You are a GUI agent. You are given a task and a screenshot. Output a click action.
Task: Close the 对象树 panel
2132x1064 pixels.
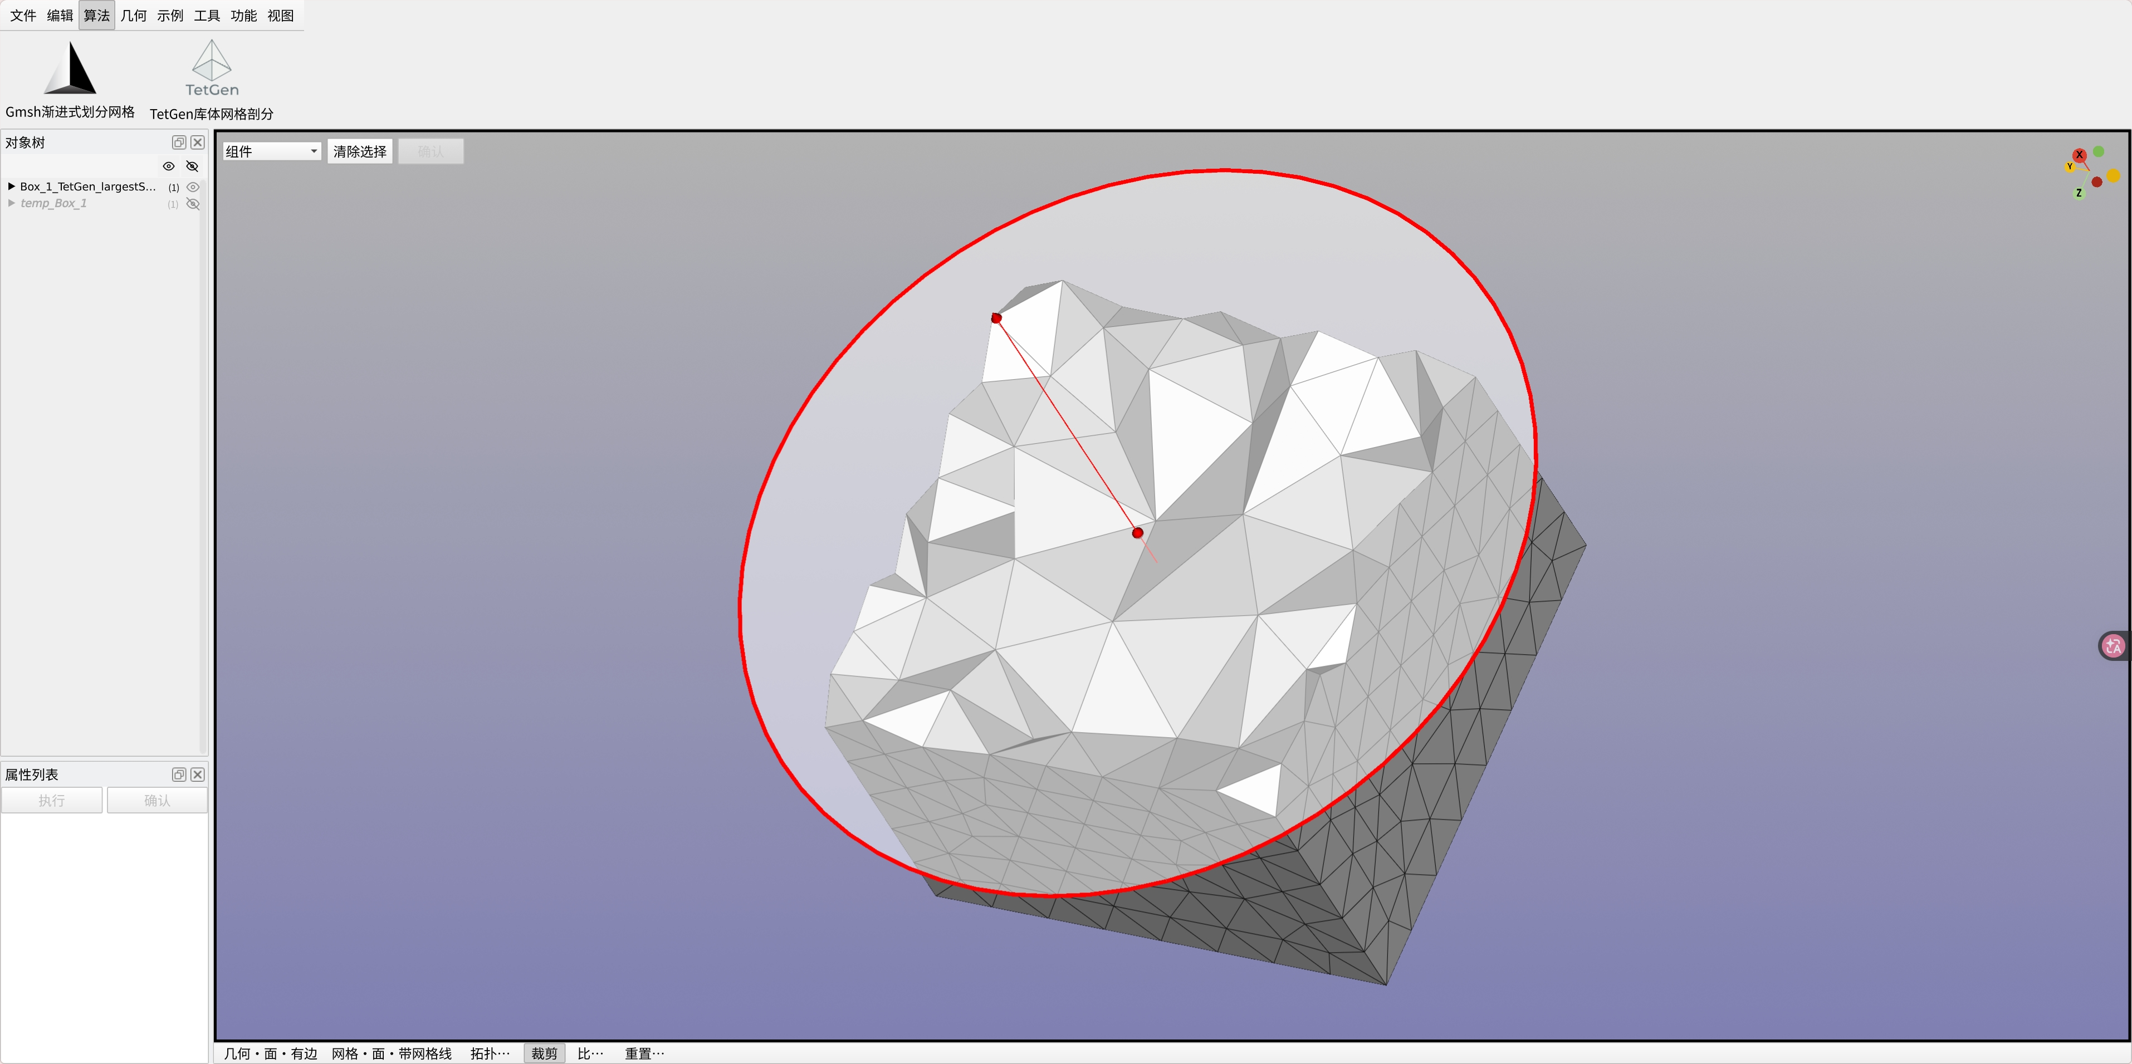[198, 143]
